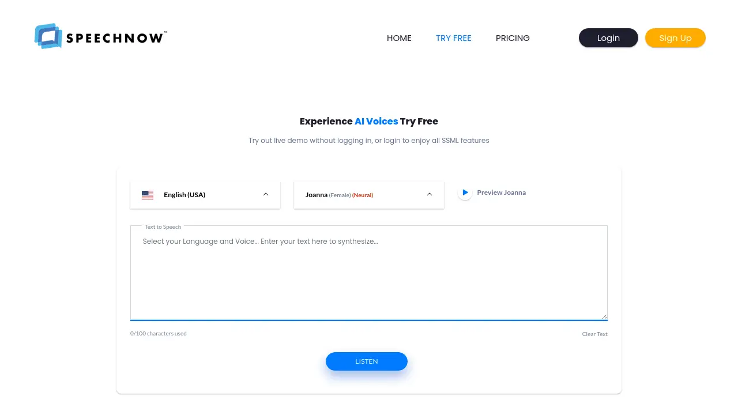This screenshot has height=415, width=738.
Task: Click the voice dropdown chevron arrow
Action: click(430, 194)
